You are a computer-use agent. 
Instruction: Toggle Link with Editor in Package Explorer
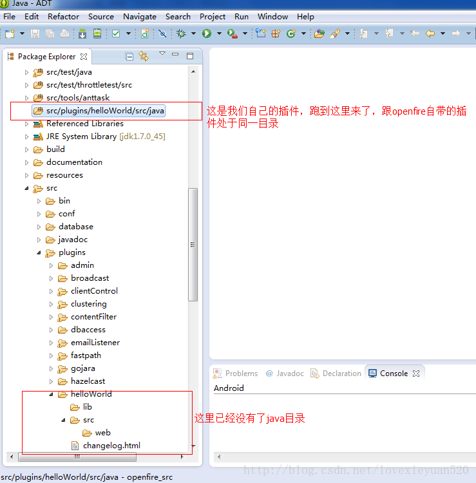[144, 56]
